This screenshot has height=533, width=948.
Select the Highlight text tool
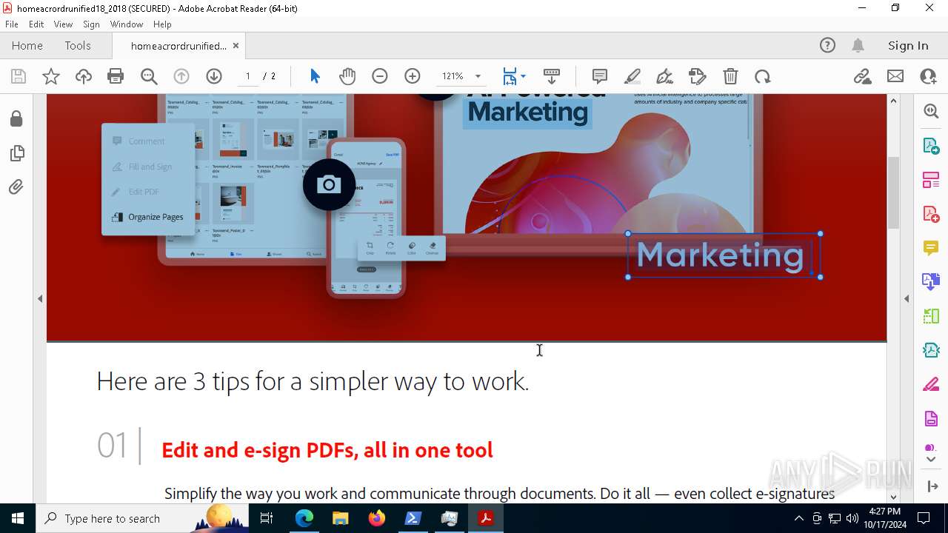tap(632, 76)
